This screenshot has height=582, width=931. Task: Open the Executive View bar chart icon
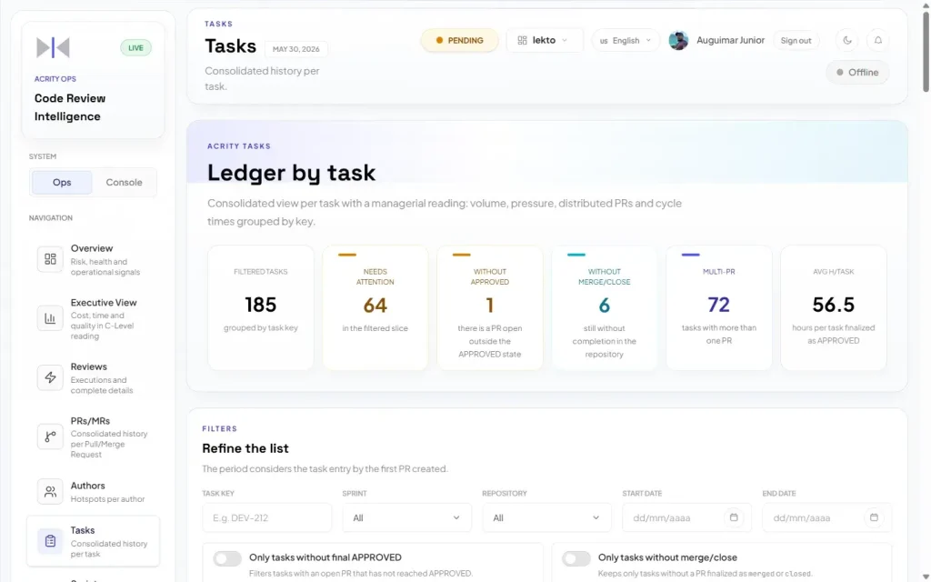(x=50, y=318)
